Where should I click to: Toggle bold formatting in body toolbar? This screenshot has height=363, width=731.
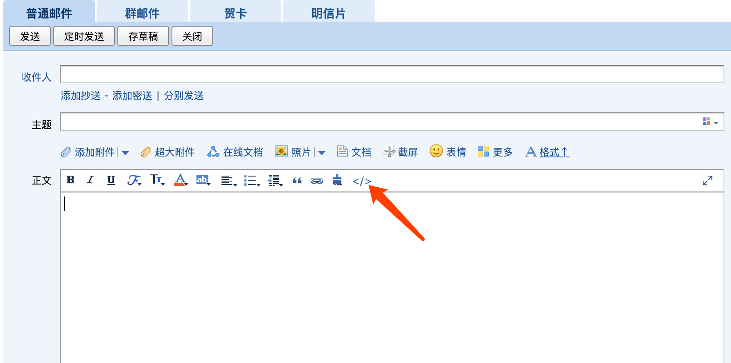pos(70,180)
